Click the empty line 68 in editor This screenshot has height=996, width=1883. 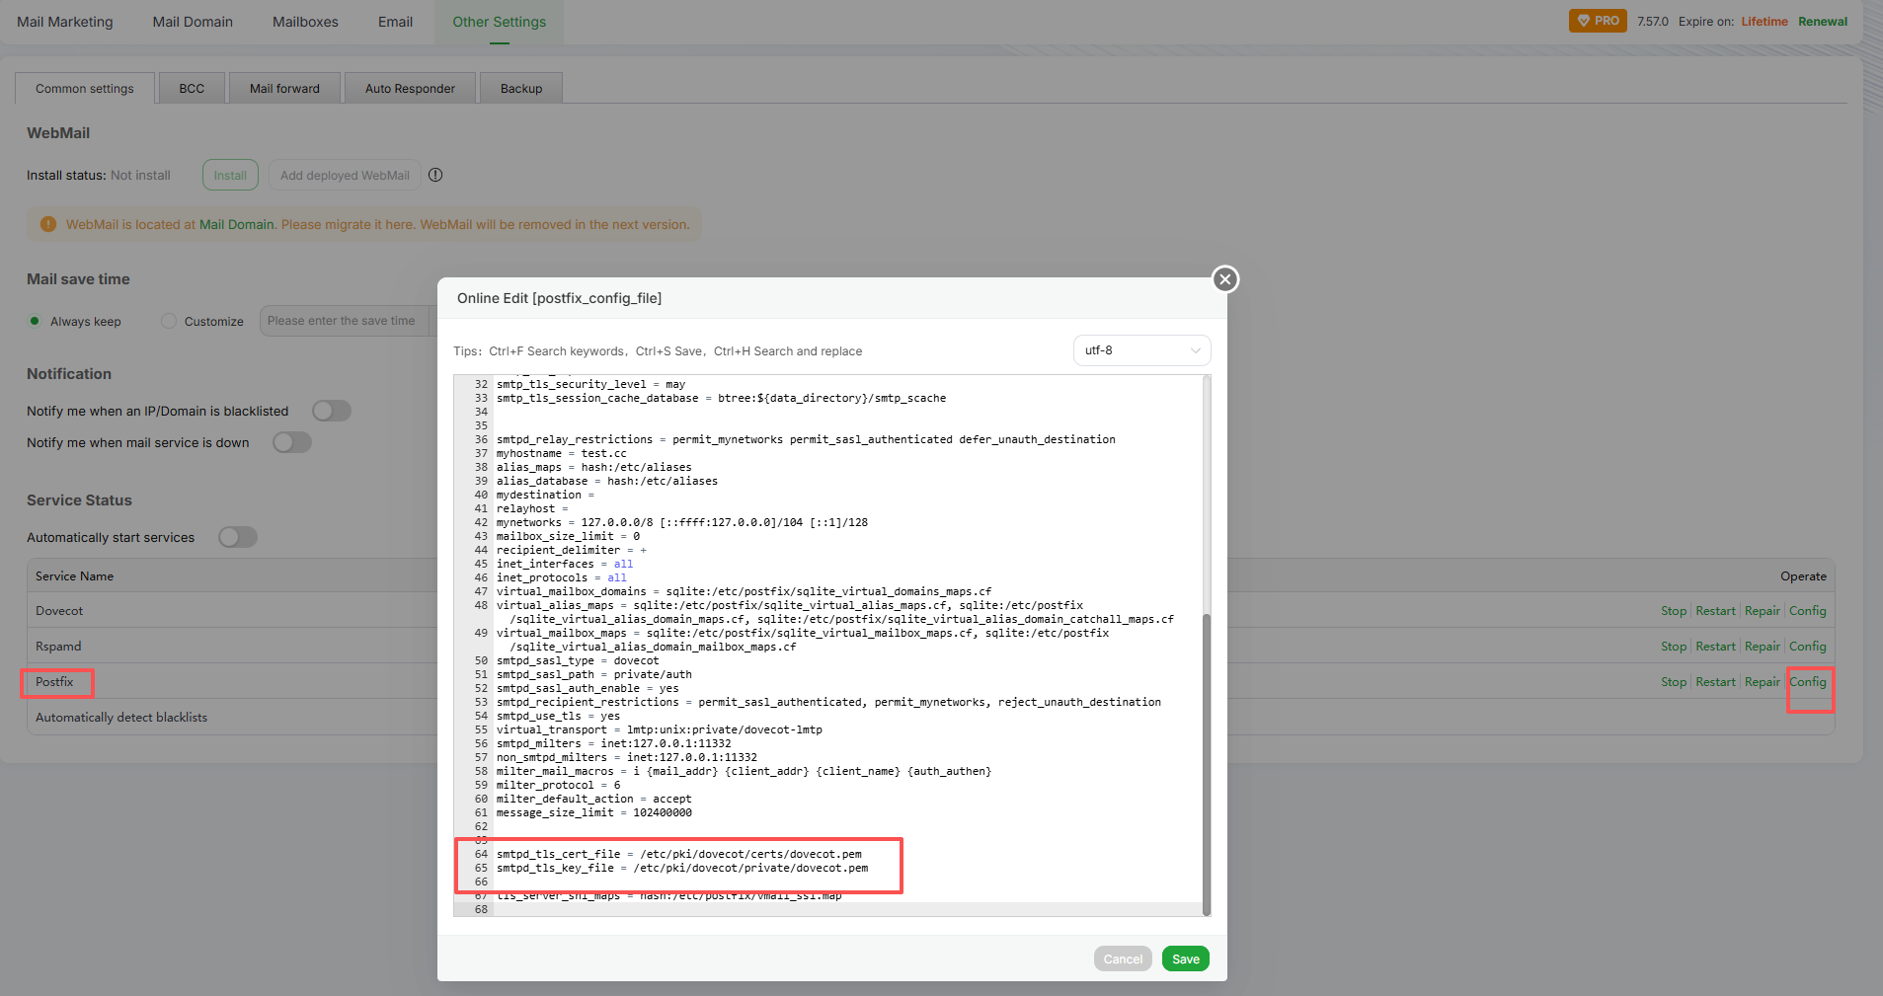(847, 909)
